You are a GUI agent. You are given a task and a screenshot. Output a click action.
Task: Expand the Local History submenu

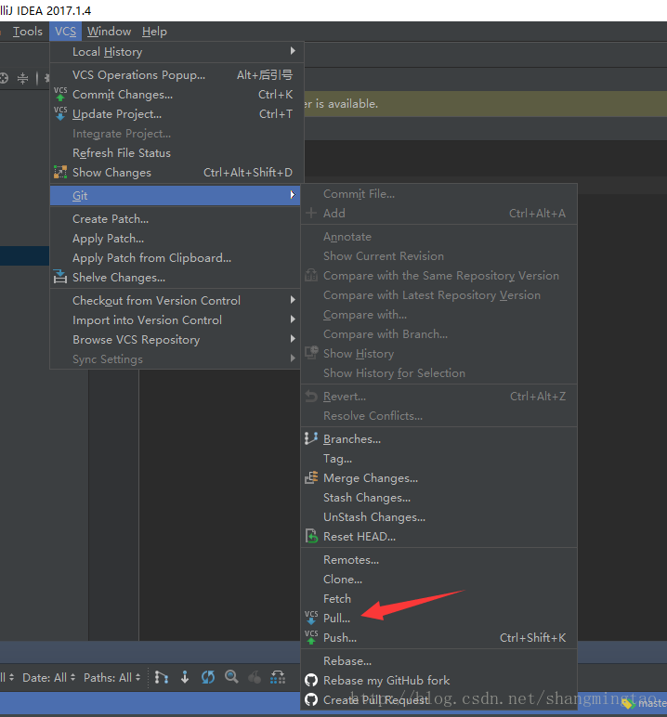pyautogui.click(x=176, y=52)
